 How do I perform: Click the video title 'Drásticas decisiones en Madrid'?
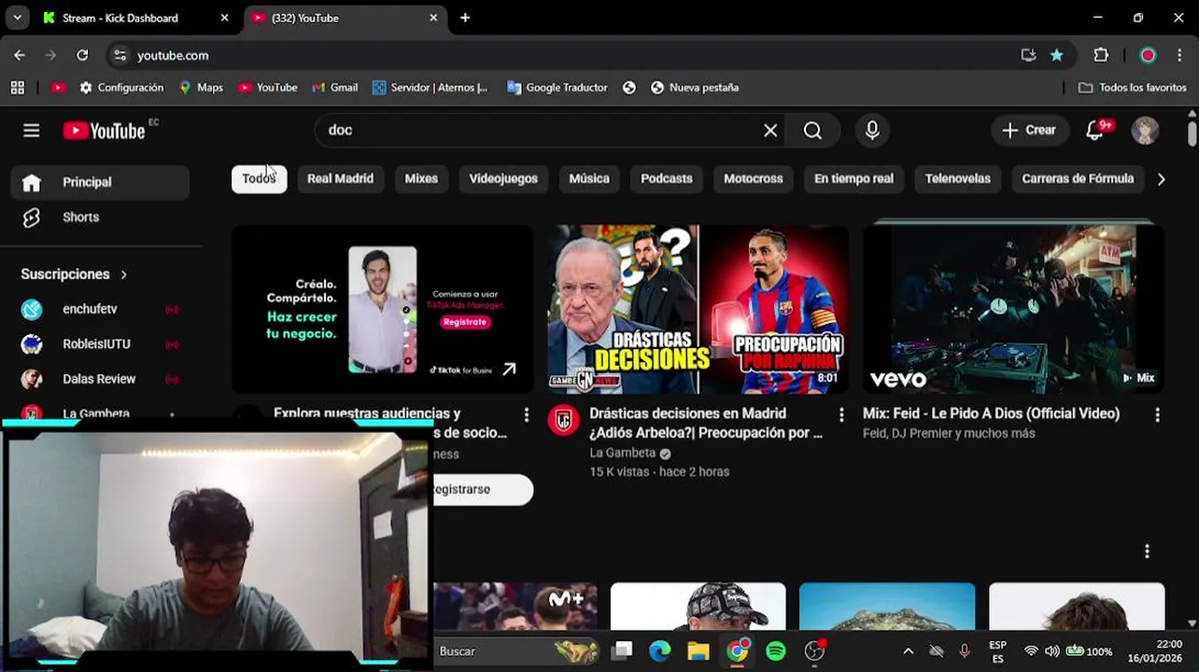[706, 423]
